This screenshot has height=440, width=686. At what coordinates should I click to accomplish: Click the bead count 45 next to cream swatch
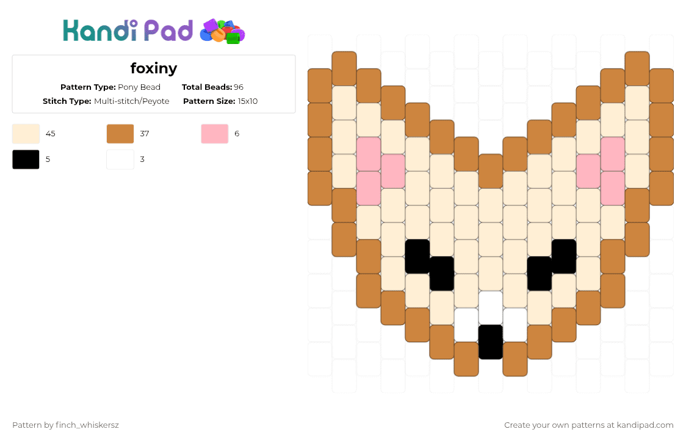tap(50, 134)
